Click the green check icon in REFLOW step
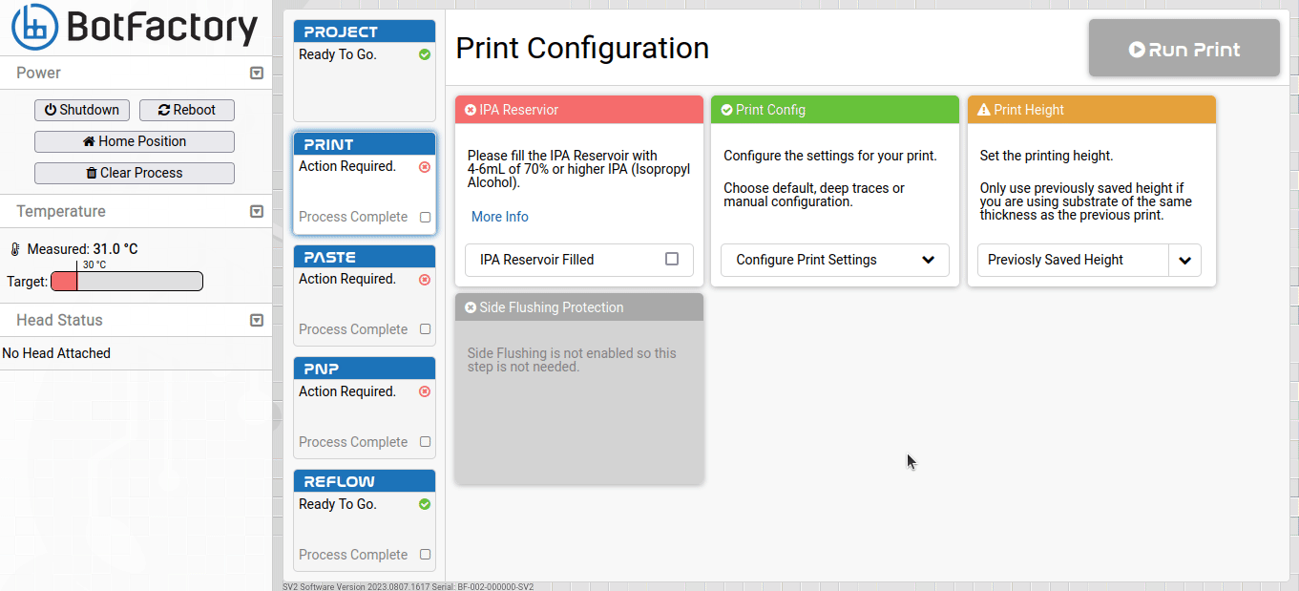This screenshot has width=1299, height=591. [x=425, y=504]
